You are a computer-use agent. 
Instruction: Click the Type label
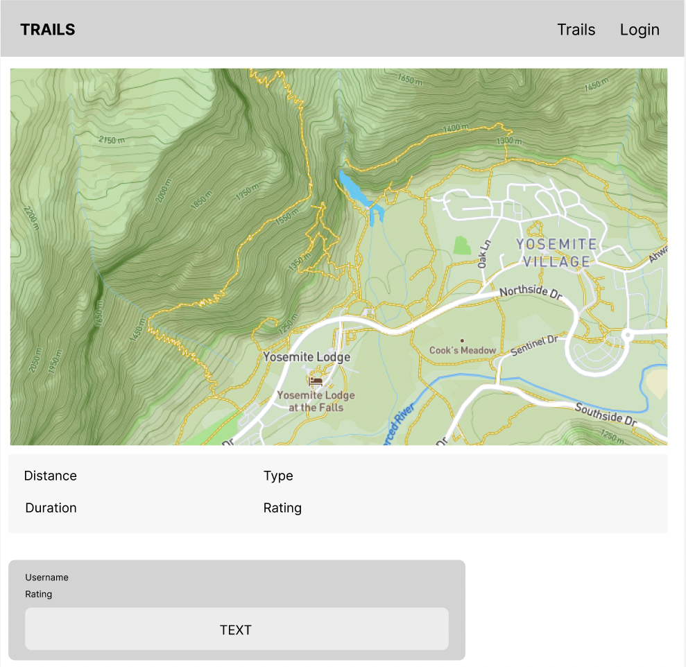[278, 476]
